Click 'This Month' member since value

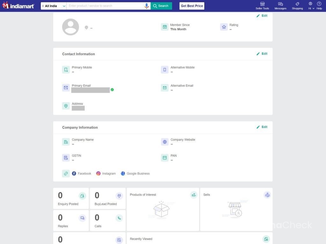[178, 29]
